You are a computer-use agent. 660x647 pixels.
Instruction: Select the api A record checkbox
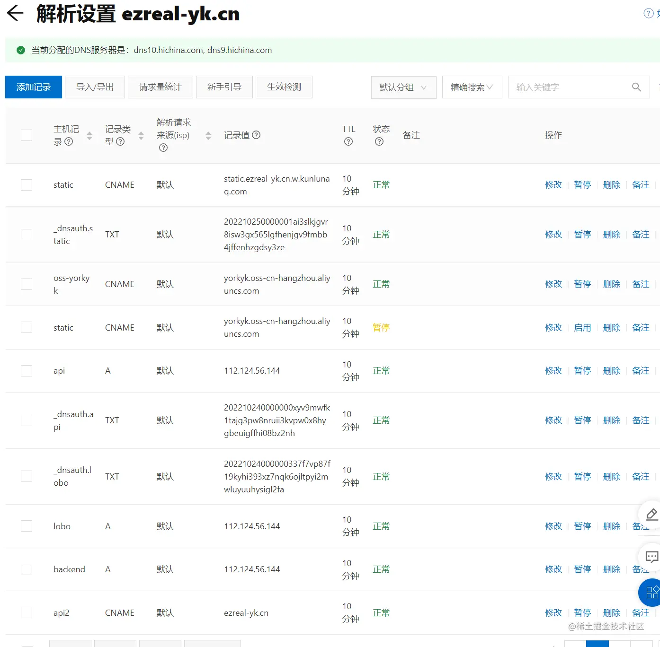click(27, 371)
